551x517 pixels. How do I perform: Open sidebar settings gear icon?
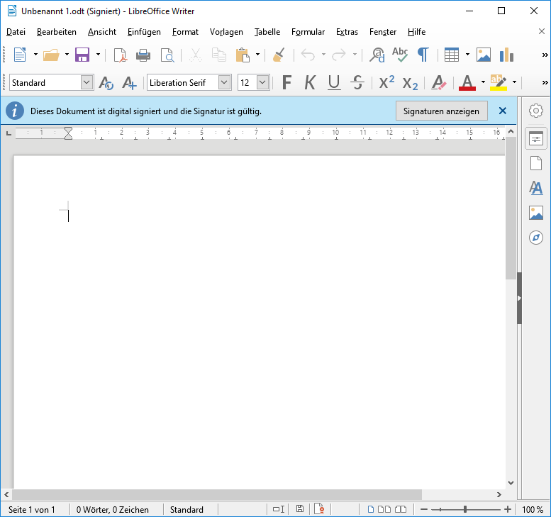point(536,111)
